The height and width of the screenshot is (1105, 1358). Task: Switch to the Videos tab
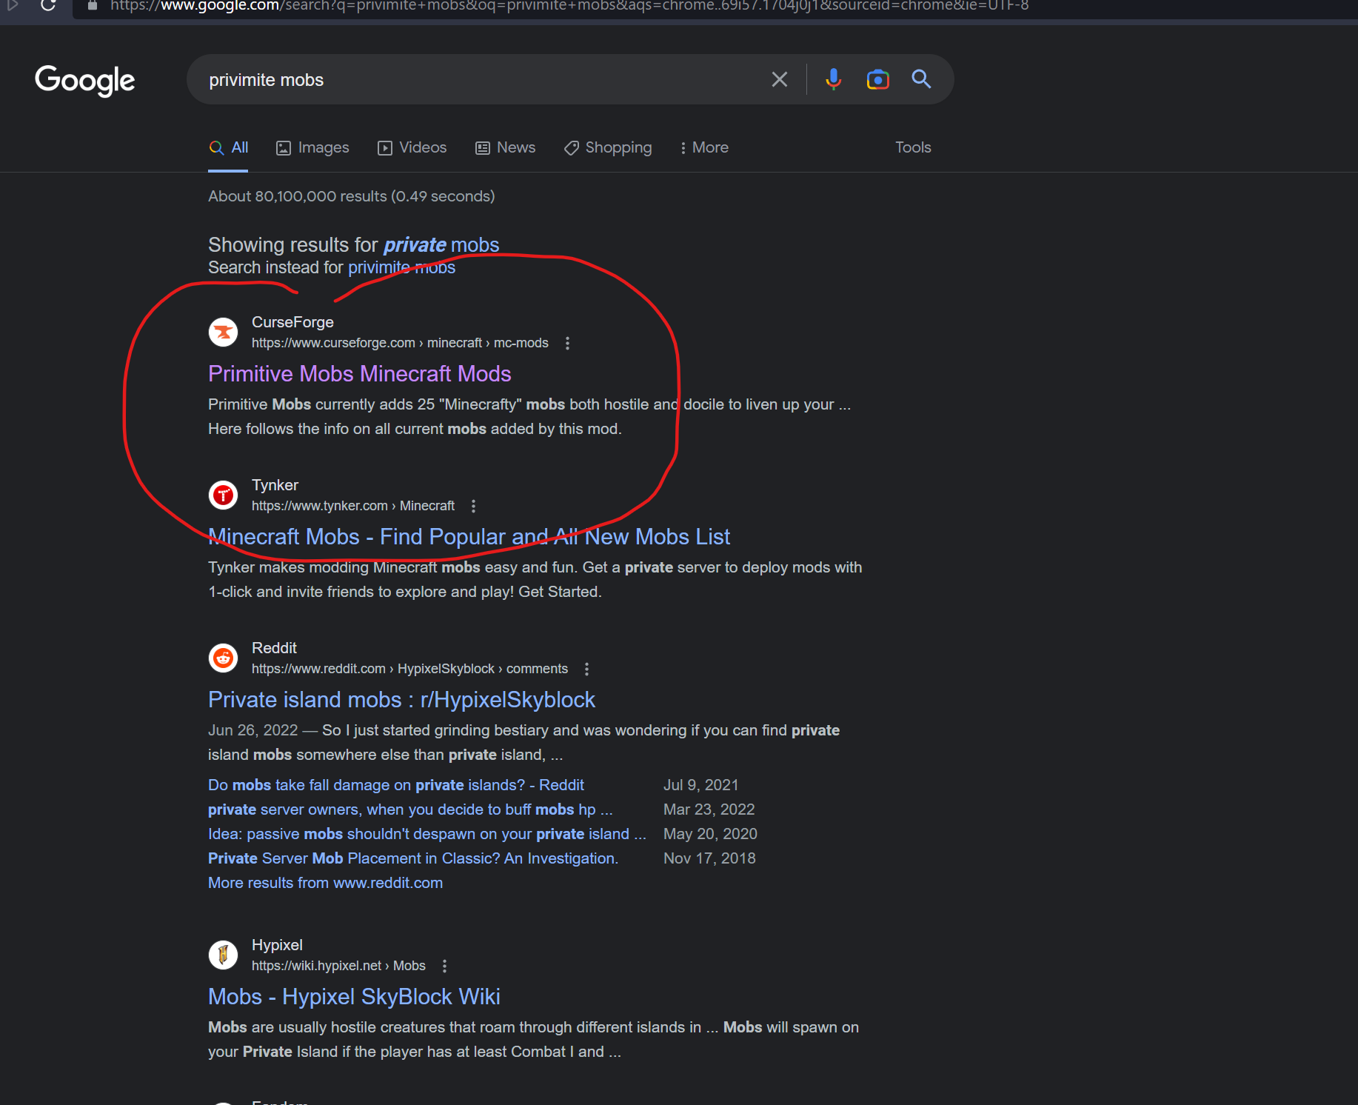tap(412, 148)
